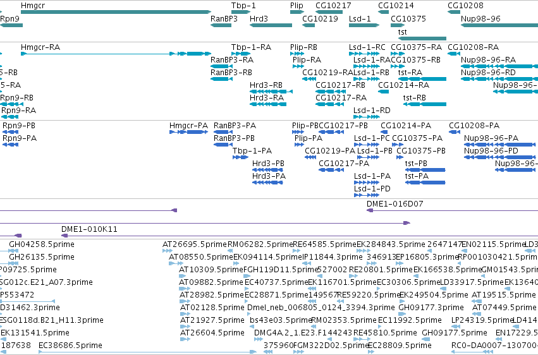
Task: Select the CG10217-PA protein label
Action: pyautogui.click(x=344, y=164)
